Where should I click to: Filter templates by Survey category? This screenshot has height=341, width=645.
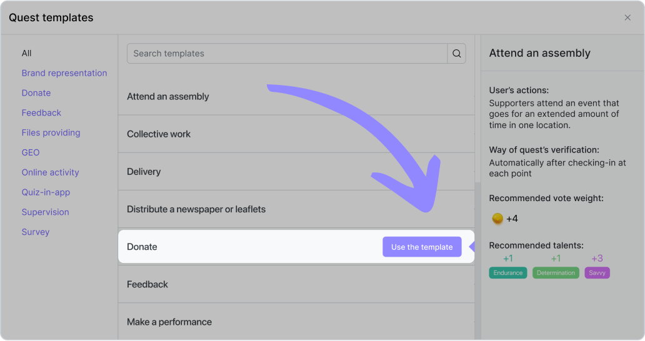[36, 232]
